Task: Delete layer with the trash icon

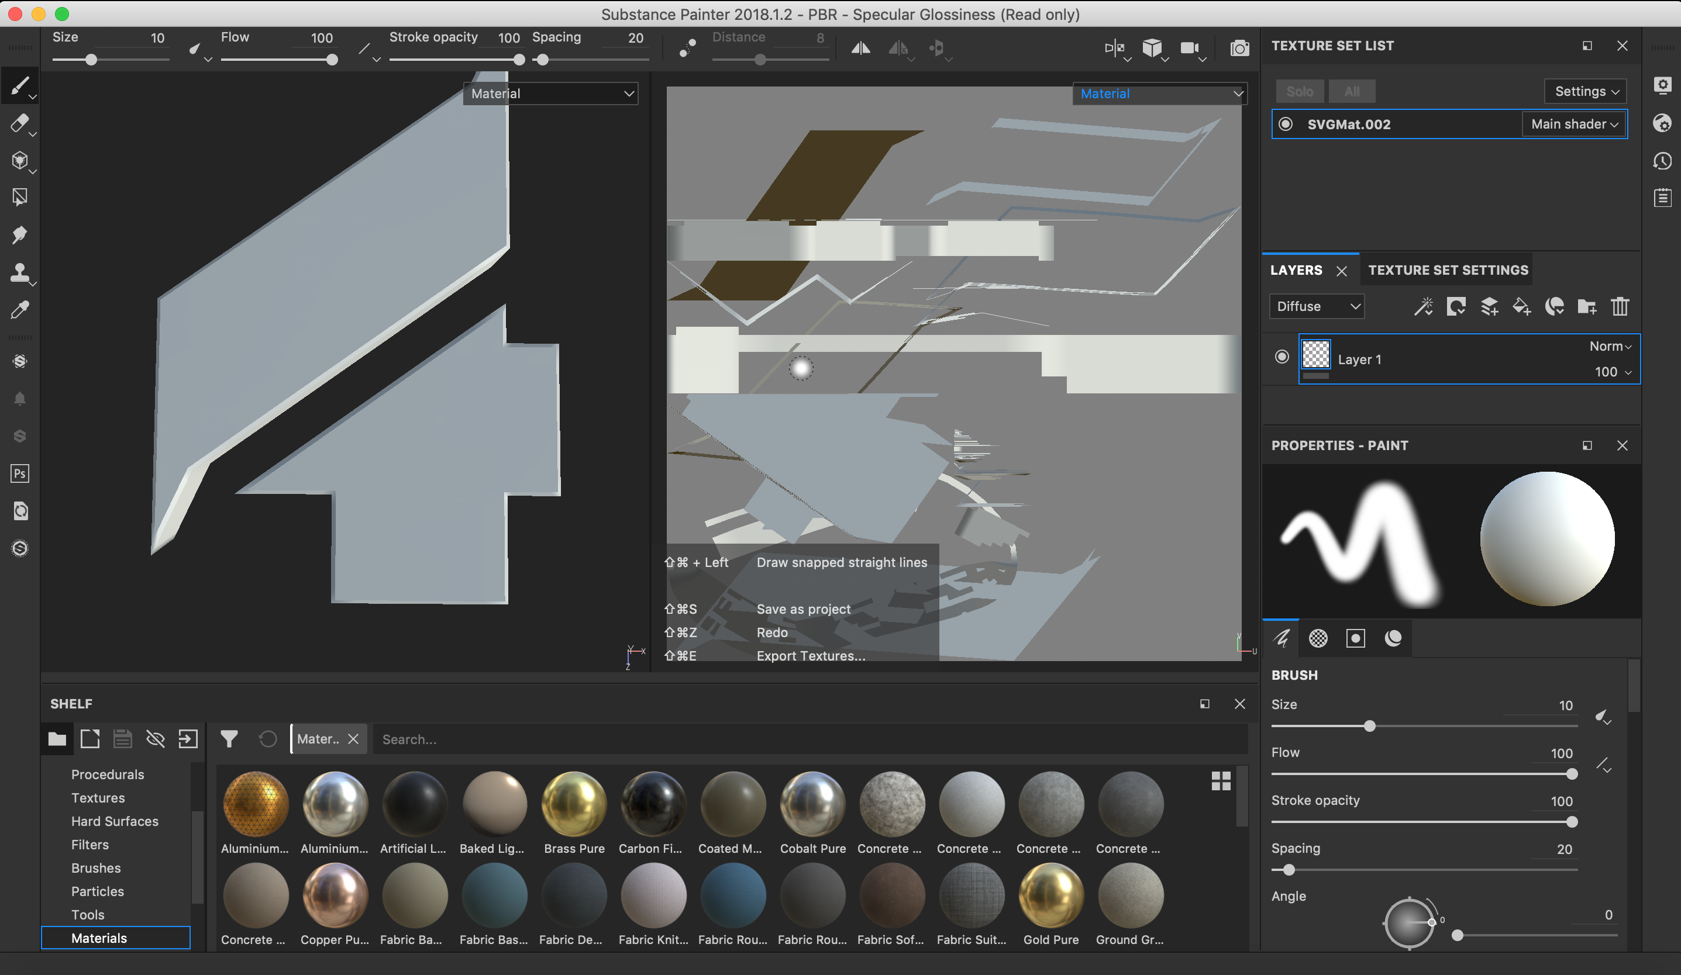Action: (x=1620, y=306)
